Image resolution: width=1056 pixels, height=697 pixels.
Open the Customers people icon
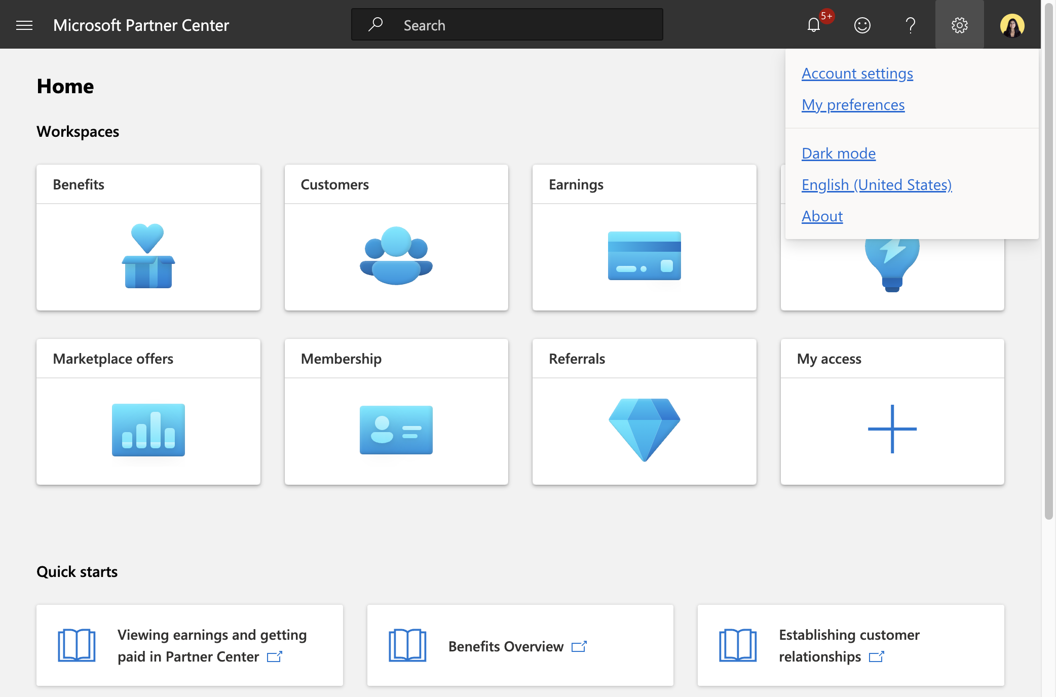396,256
